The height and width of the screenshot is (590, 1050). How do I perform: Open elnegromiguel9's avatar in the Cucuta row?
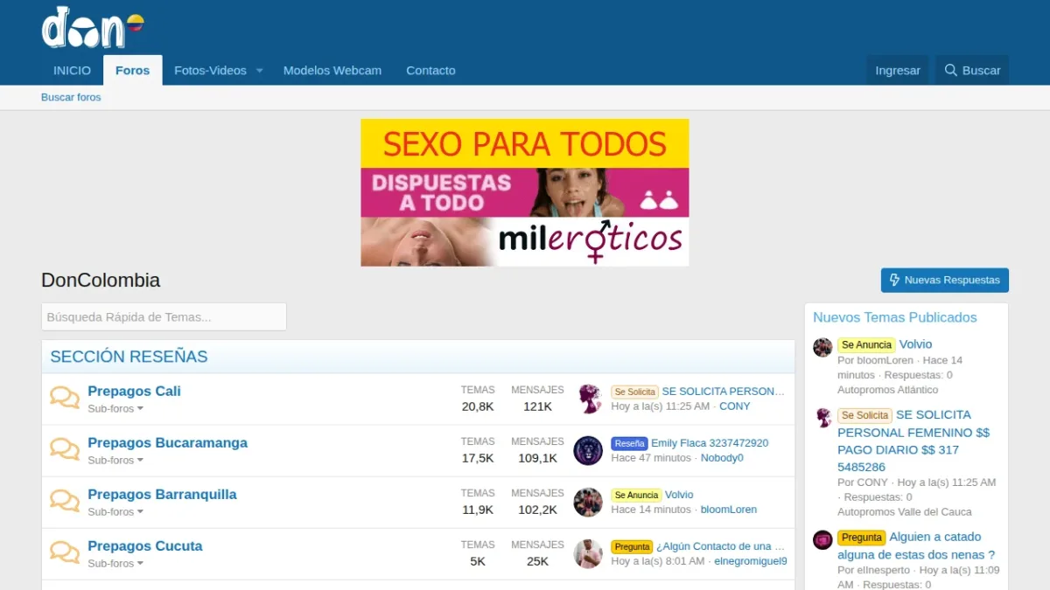click(588, 553)
